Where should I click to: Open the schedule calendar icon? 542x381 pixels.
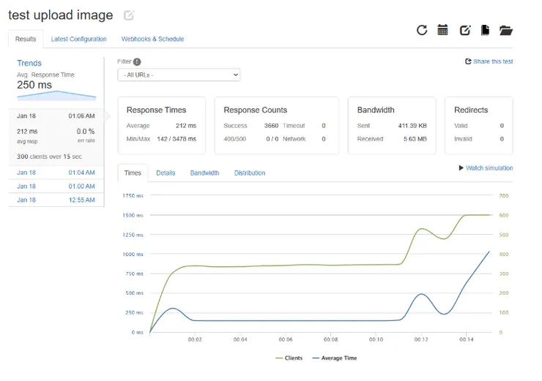click(x=442, y=30)
